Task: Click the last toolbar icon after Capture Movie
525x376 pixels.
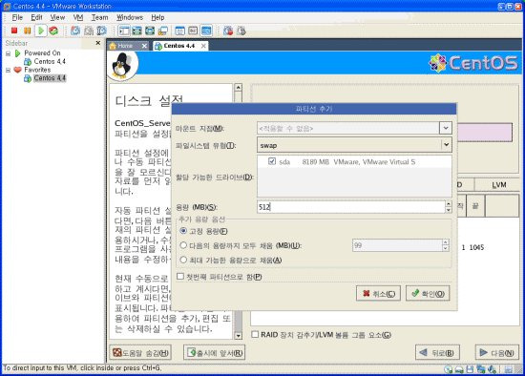Action: click(x=241, y=31)
